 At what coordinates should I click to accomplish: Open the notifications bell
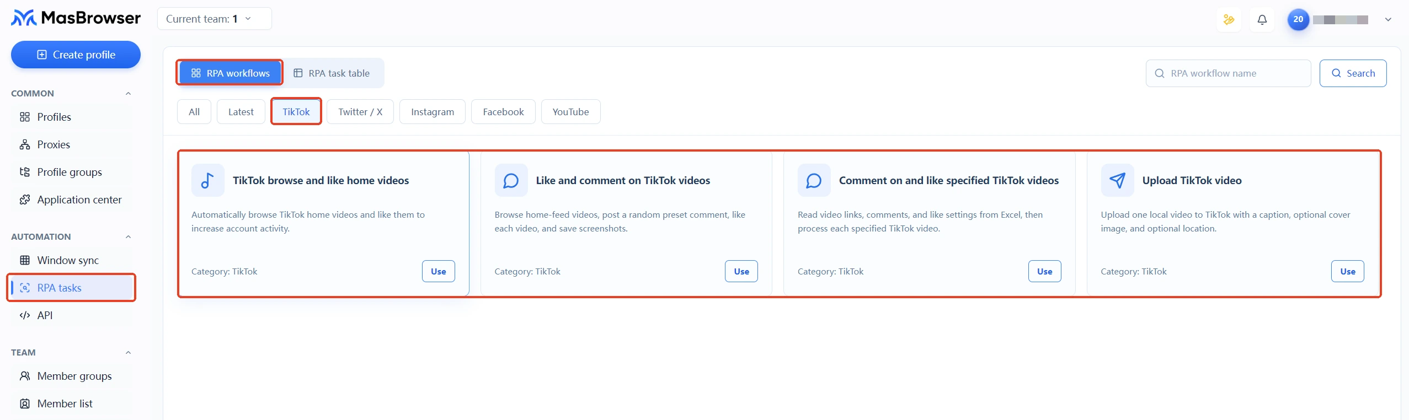[1262, 20]
